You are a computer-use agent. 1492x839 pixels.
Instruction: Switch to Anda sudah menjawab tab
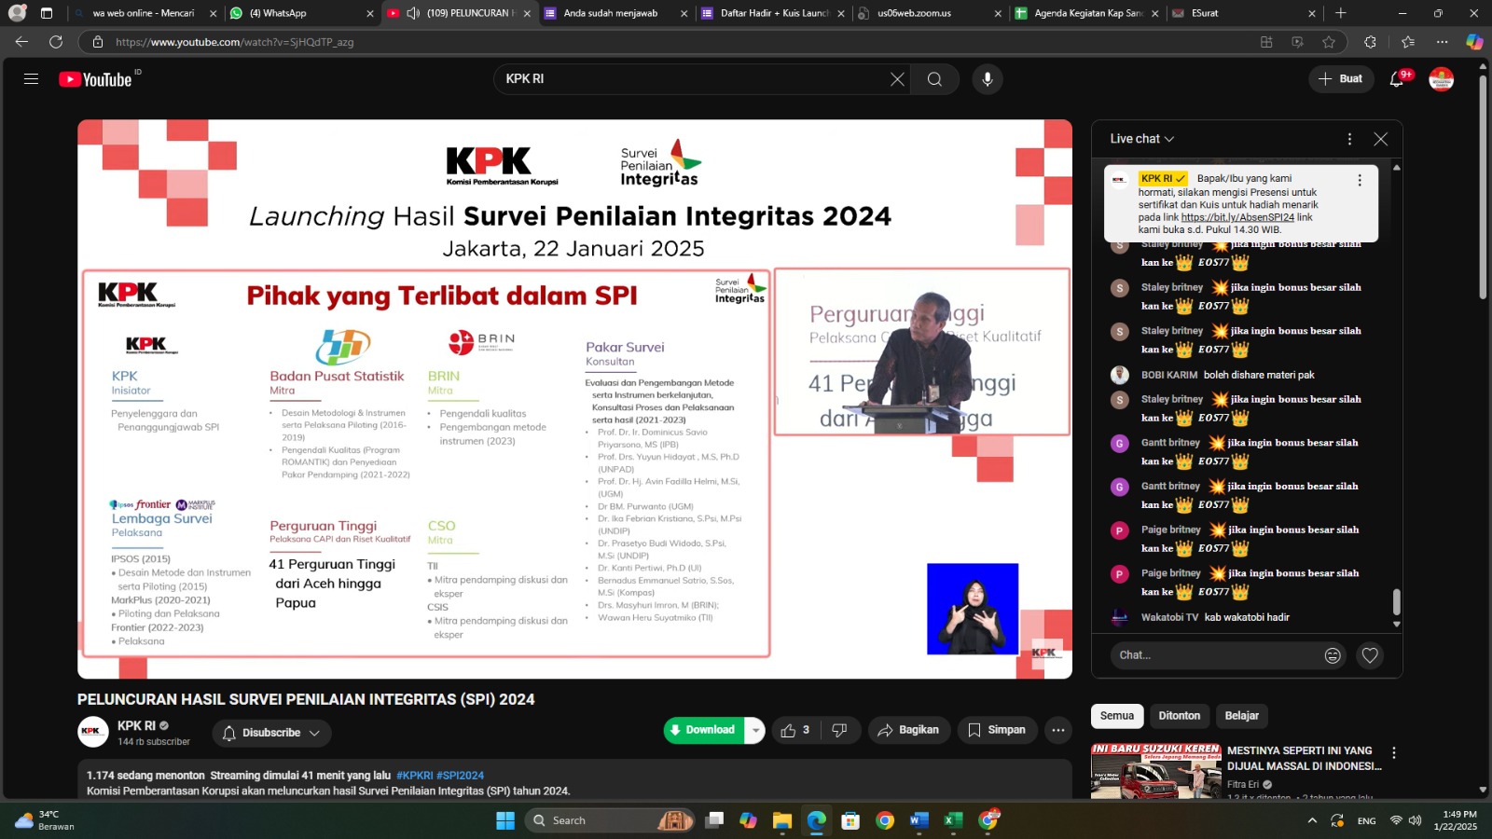[x=615, y=13]
